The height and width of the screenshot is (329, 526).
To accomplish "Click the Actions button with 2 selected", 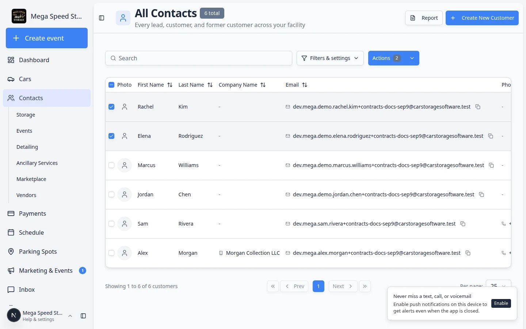I will pyautogui.click(x=386, y=58).
